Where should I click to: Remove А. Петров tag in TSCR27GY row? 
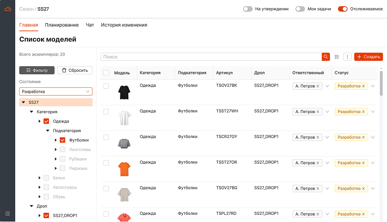[x=318, y=138]
